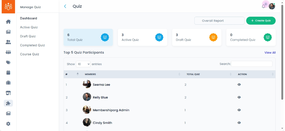Open the store icon in sidebar
Image resolution: width=285 pixels, height=131 pixels.
coord(8,93)
